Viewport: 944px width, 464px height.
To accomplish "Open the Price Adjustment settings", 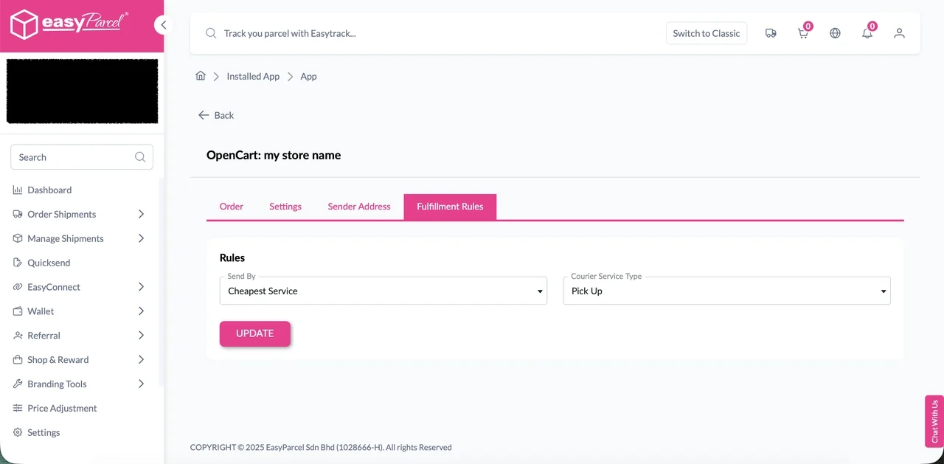I will point(62,408).
